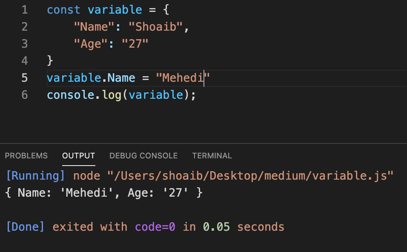Select the OUTPUT tab
Image resolution: width=407 pixels, height=252 pixels.
pos(78,156)
